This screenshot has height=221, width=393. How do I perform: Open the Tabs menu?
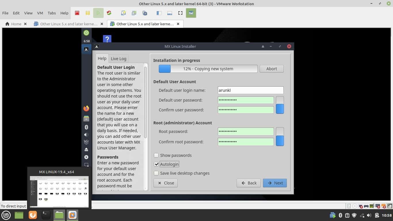[52, 13]
